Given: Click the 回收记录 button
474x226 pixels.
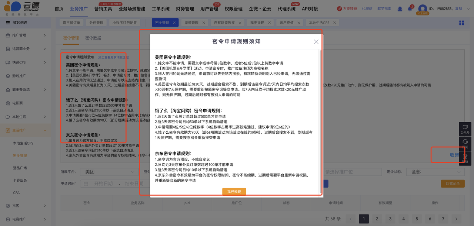Looking at the screenshot, I should point(453,184).
